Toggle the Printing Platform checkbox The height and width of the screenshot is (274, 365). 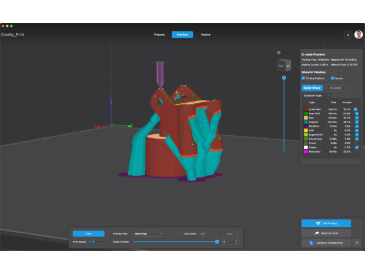pos(303,78)
